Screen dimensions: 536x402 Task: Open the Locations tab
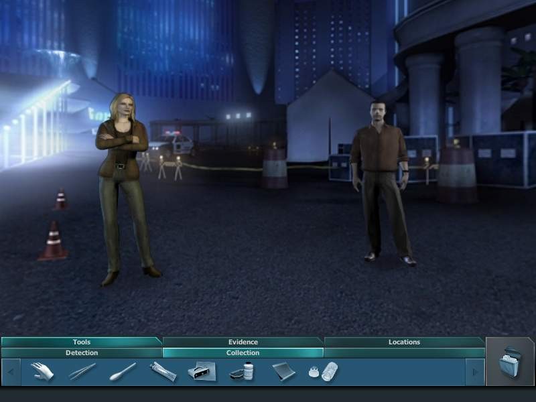click(x=404, y=342)
